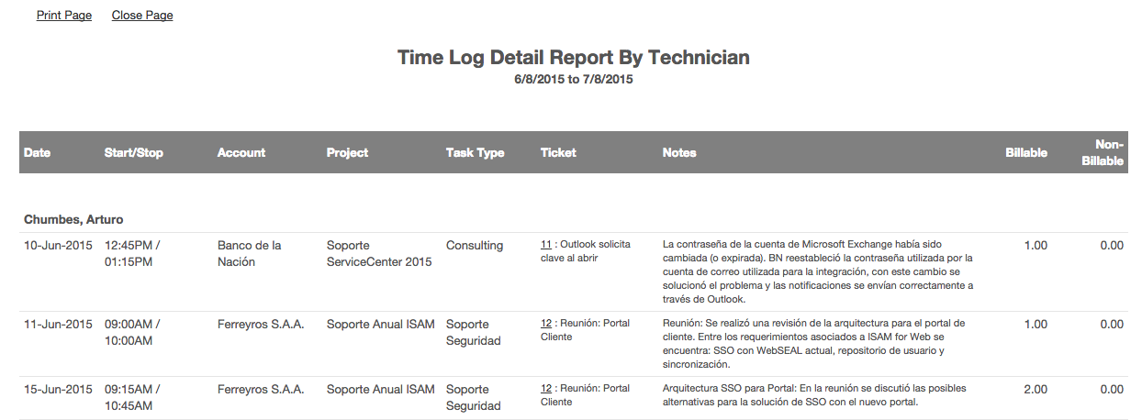Select non-billable 0.00 in 10-Jun-2015 row
The image size is (1142, 420).
click(1112, 246)
